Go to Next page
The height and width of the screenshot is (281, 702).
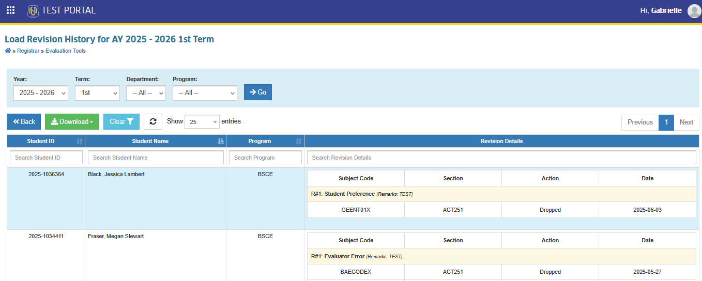686,122
